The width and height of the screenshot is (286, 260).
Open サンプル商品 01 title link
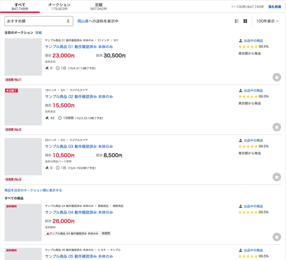(79, 47)
